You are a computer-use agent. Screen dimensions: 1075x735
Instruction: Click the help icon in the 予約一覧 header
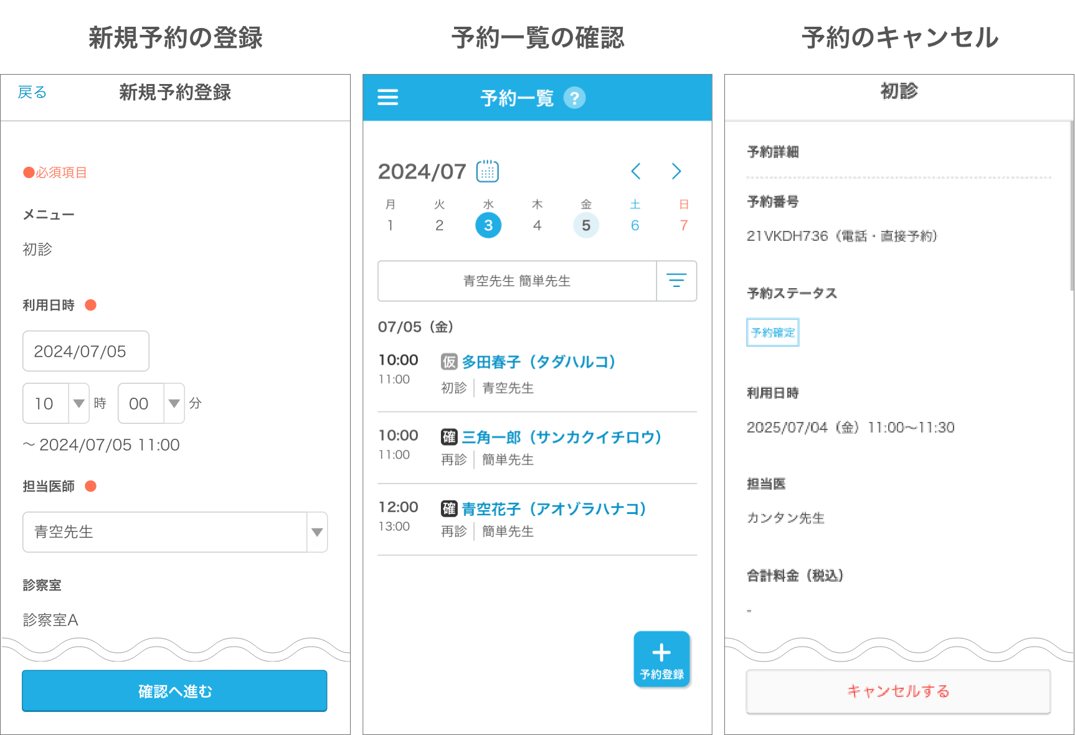(x=575, y=98)
